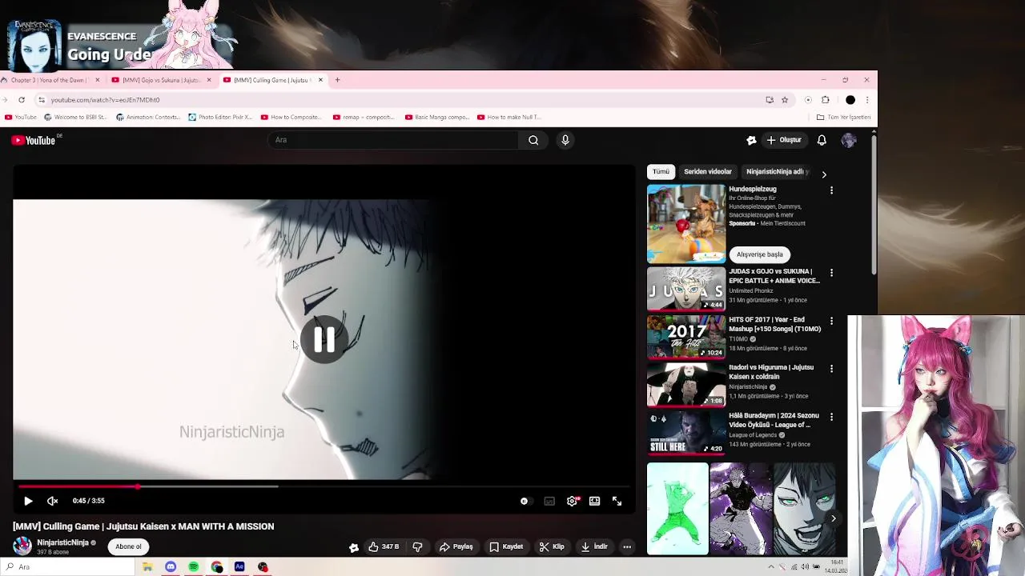Screen dimensions: 1025x576
Task: Open the HITS OF 2017 mashup video
Action: pyautogui.click(x=686, y=337)
